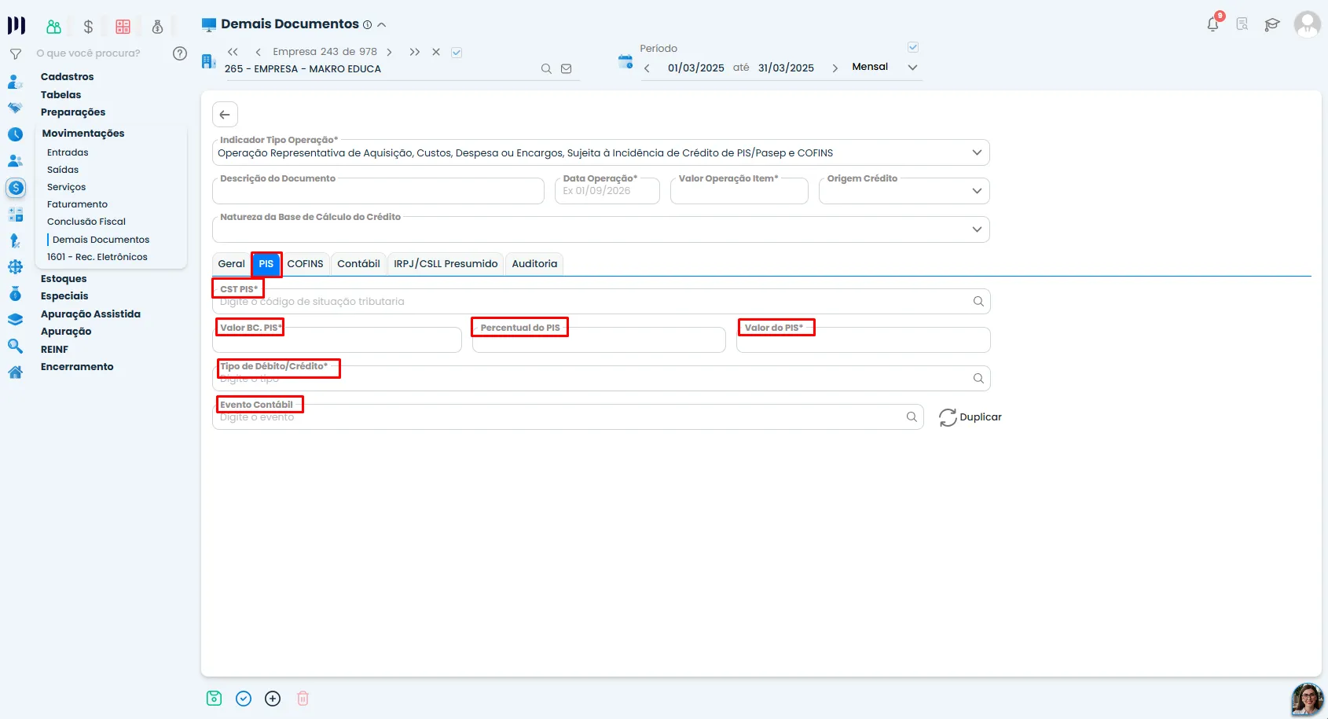The image size is (1328, 719).
Task: Click the notification bell icon
Action: (1213, 24)
